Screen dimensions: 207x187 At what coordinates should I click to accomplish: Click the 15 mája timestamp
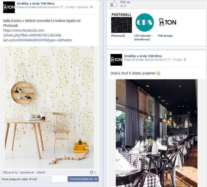tap(70, 7)
